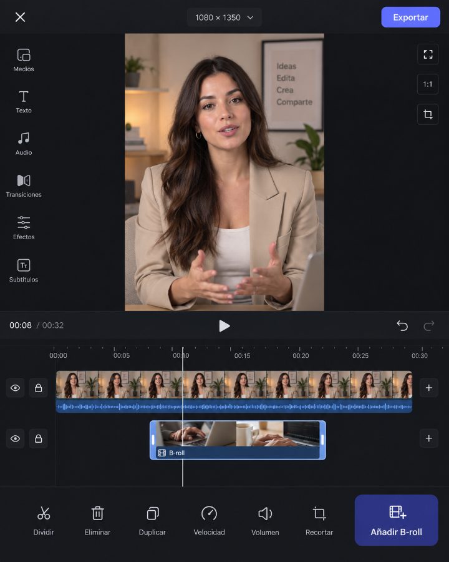The height and width of the screenshot is (562, 449).
Task: Click the left trim handle of the B-roll clip
Action: pyautogui.click(x=153, y=440)
